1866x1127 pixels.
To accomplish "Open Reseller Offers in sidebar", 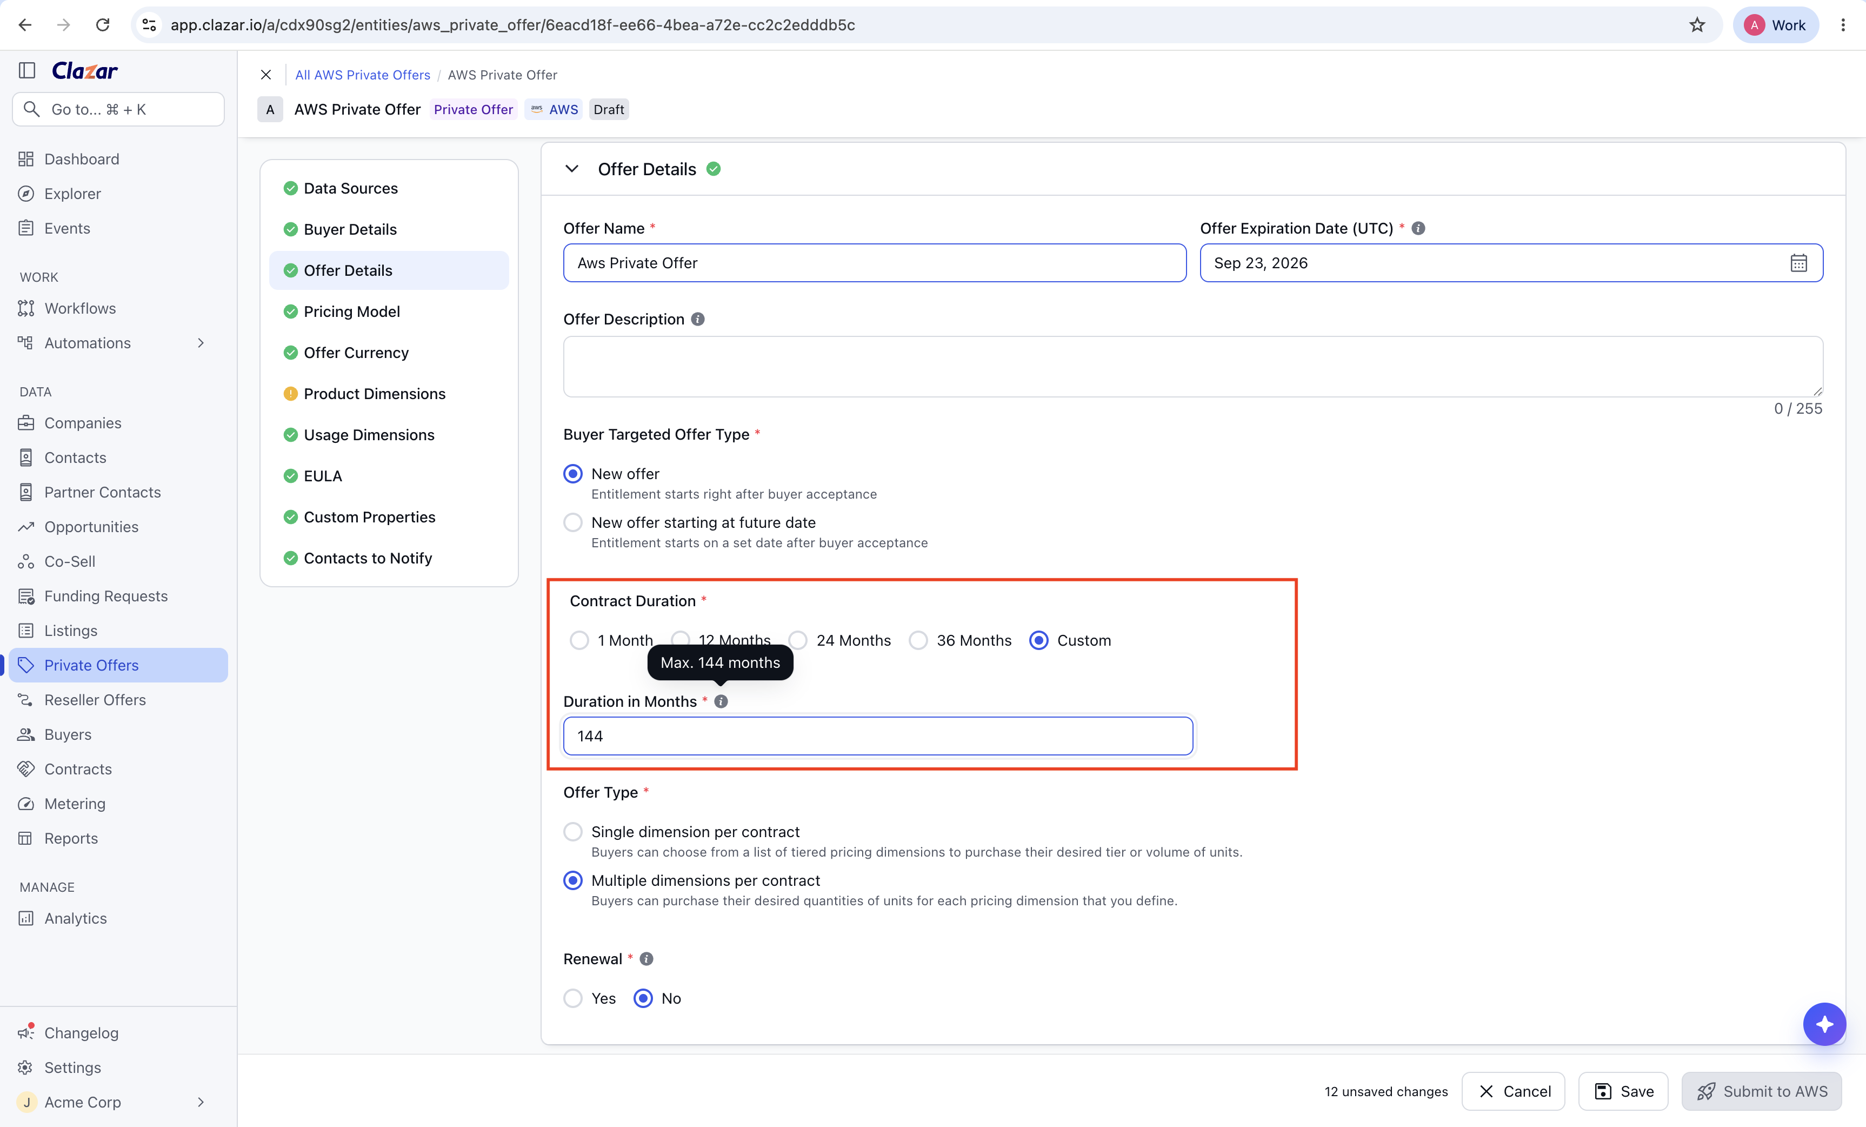I will (118, 700).
